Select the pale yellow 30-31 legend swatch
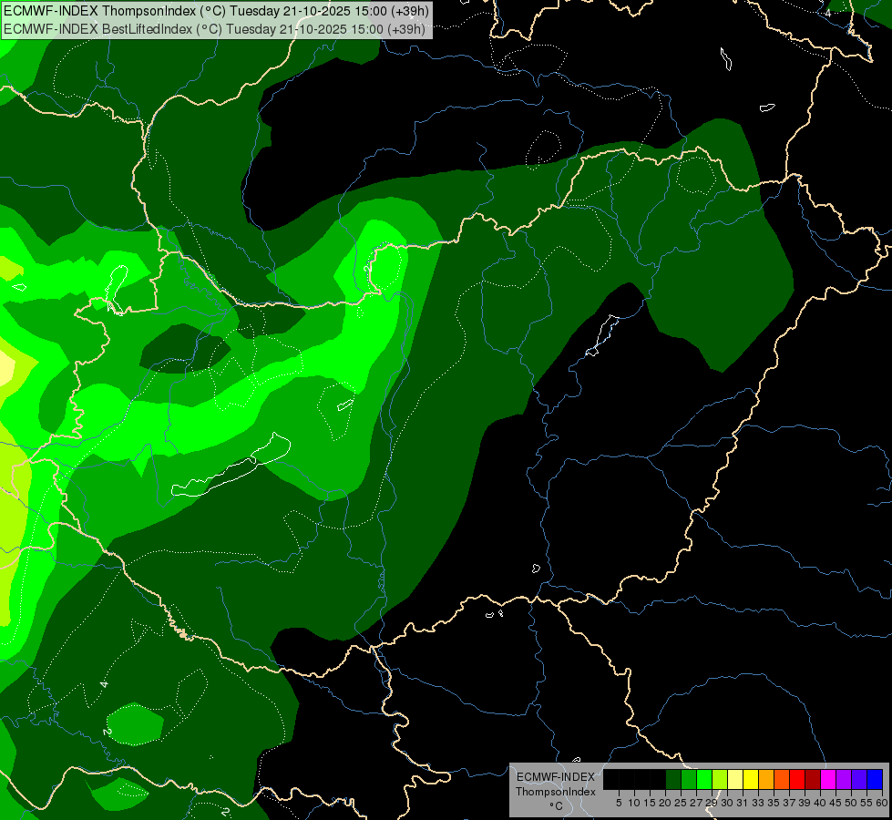Viewport: 892px width, 820px height. pos(735,779)
